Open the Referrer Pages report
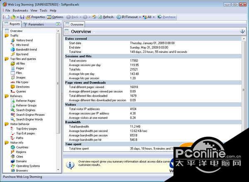The image size is (249, 182). click(26, 101)
